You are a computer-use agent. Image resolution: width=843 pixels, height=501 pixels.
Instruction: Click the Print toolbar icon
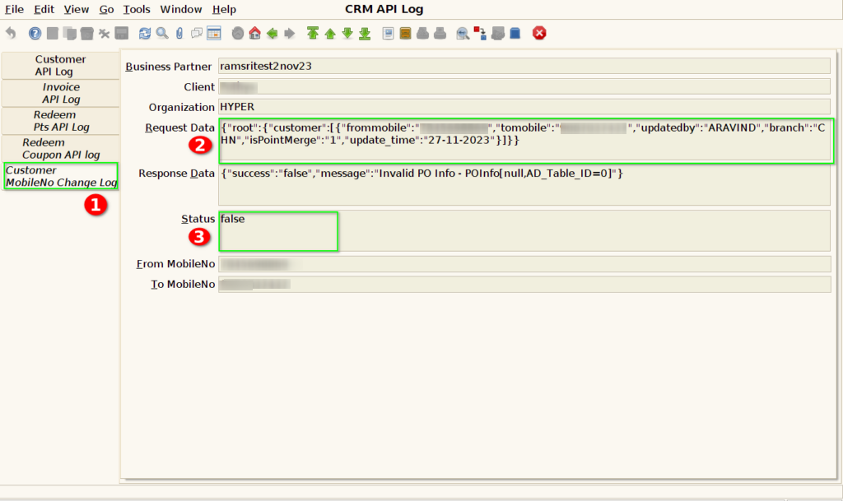click(440, 33)
